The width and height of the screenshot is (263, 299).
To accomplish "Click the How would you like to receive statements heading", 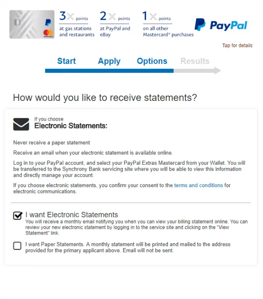I will tap(105, 97).
